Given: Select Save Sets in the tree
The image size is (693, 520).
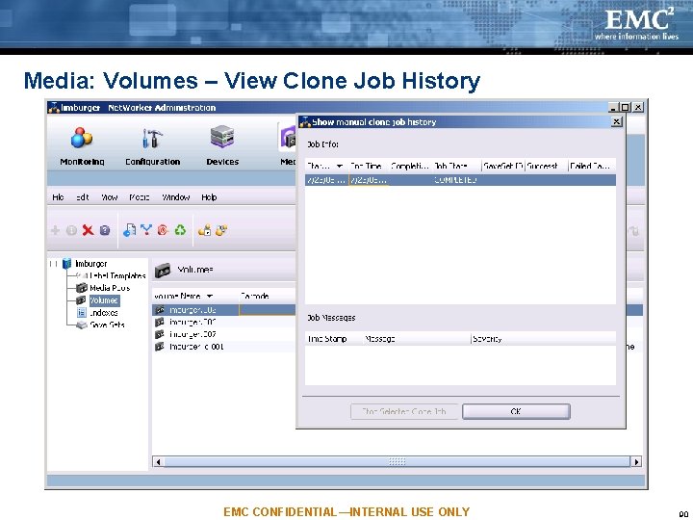Looking at the screenshot, I should coord(107,325).
